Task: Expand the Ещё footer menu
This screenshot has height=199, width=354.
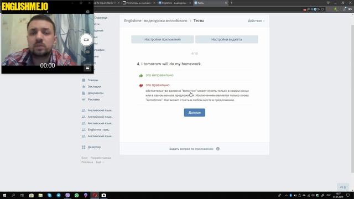Action: 100,162
